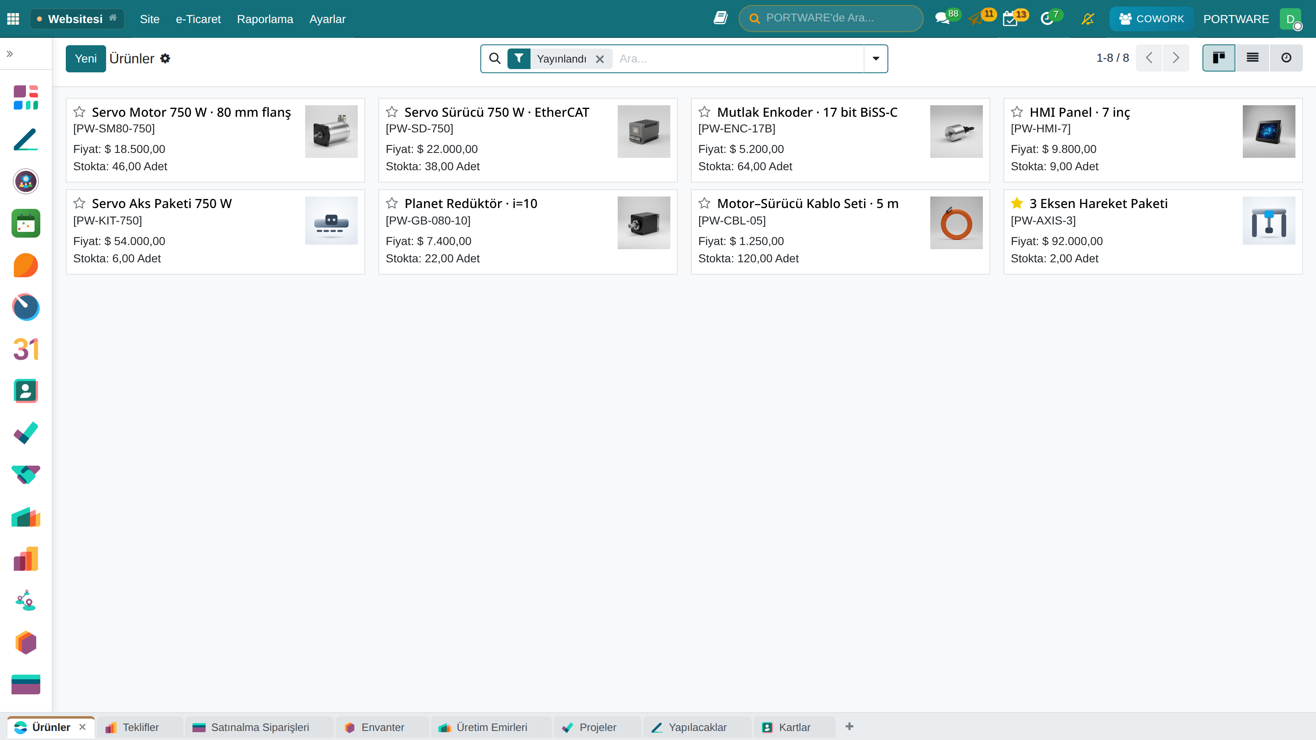Open the 31 calendar app in sidebar
Viewport: 1316px width, 740px height.
coord(25,349)
